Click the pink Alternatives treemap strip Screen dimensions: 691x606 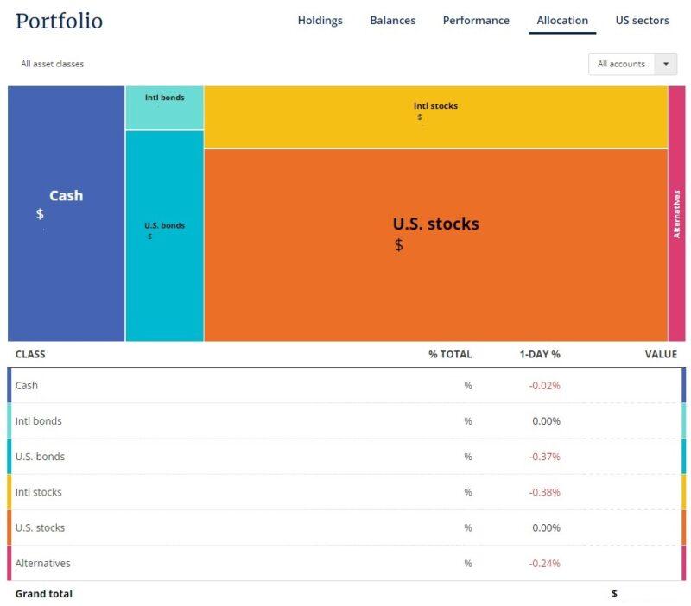click(676, 213)
